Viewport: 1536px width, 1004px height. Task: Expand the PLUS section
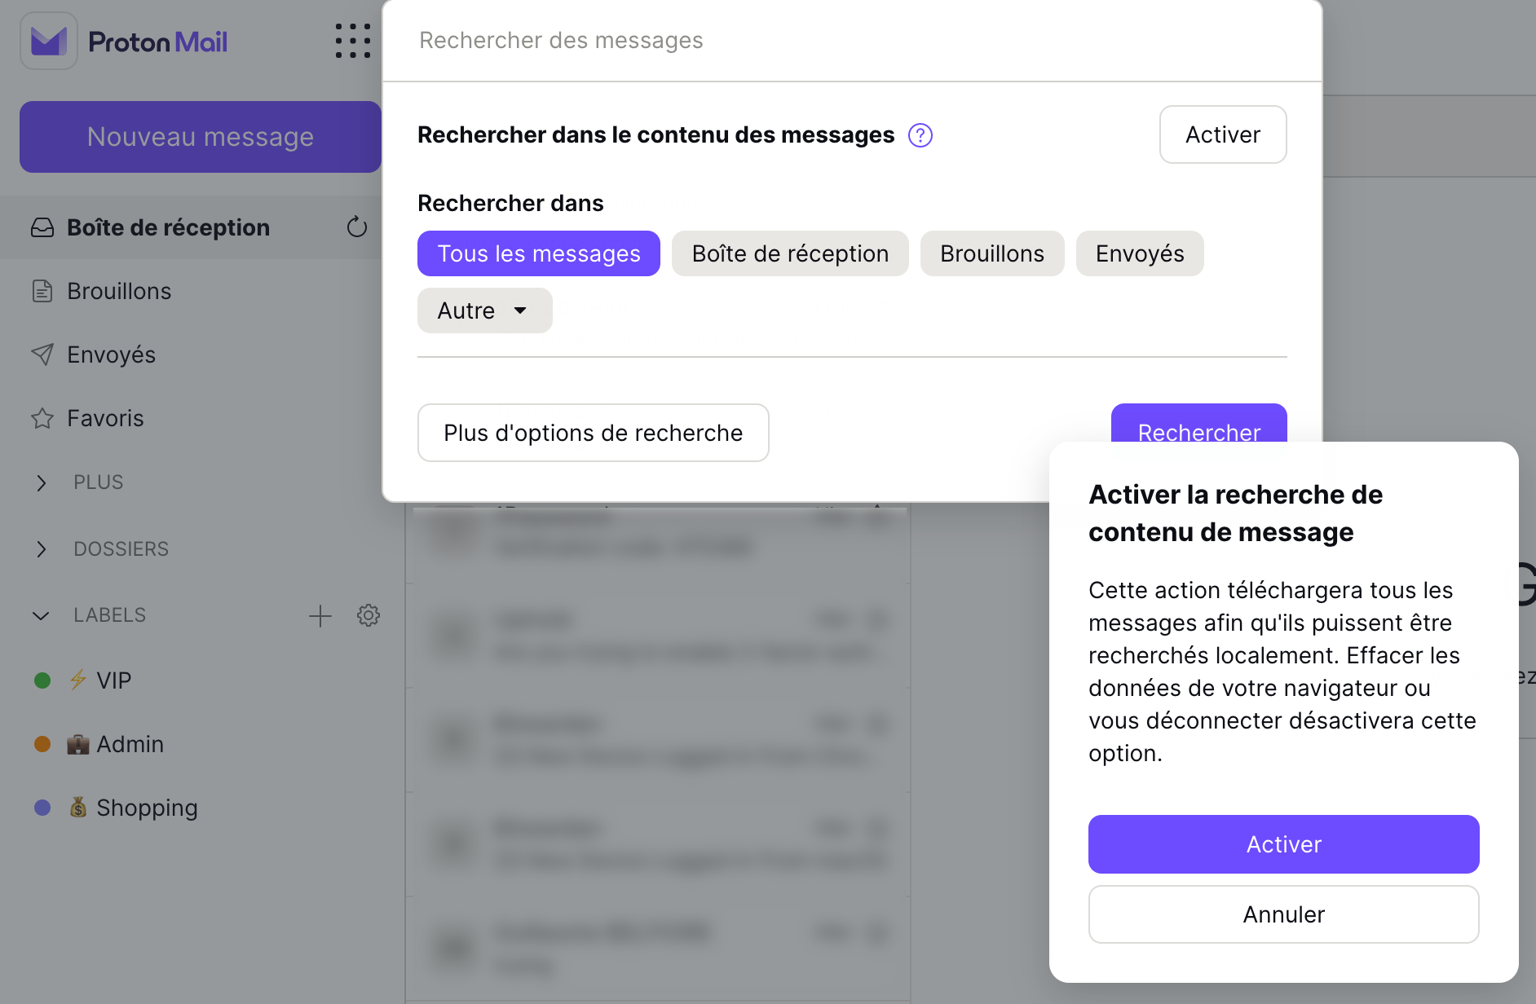(42, 482)
